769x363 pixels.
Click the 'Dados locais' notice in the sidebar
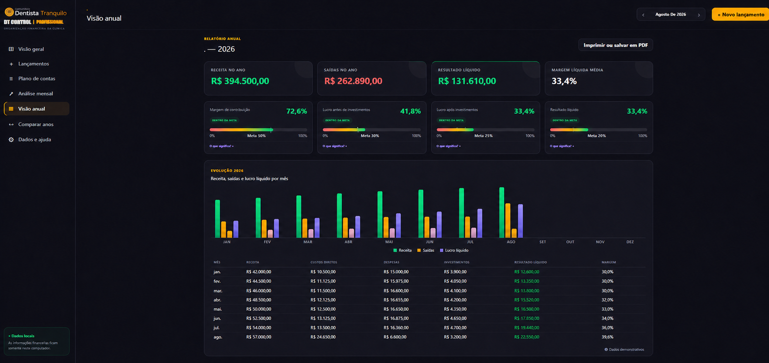[x=37, y=341]
